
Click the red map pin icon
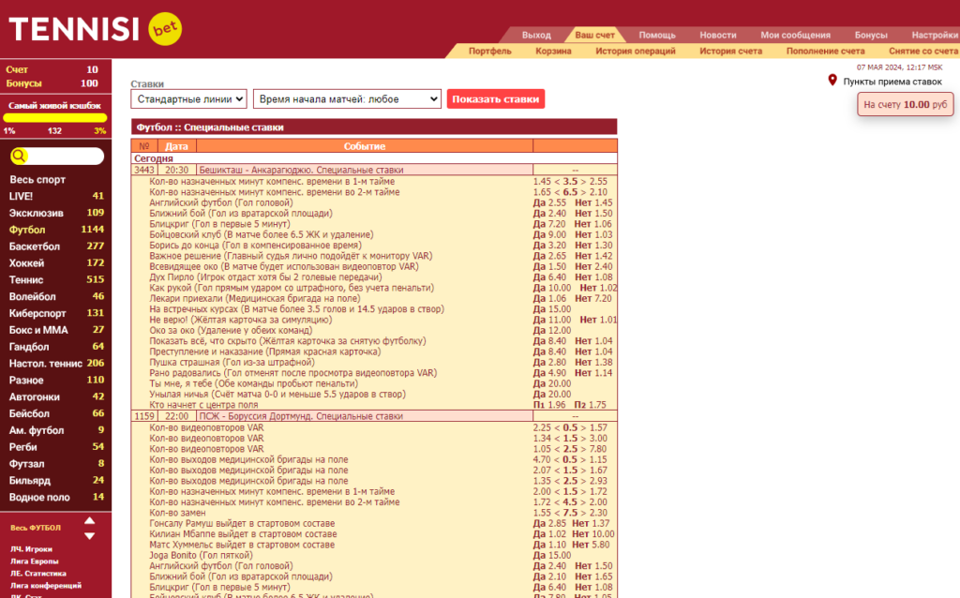[832, 81]
